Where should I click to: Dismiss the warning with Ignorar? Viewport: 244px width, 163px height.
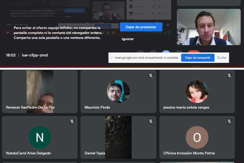[x=128, y=39]
